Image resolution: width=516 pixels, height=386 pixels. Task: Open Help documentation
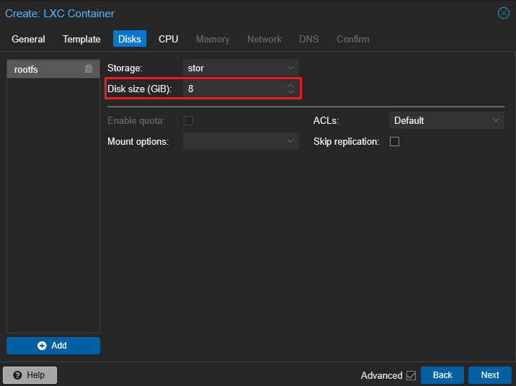click(30, 375)
